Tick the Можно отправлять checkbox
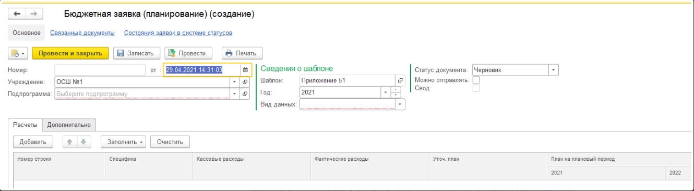 476,80
